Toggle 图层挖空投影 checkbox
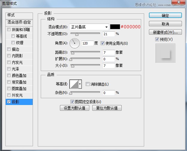Screen dimensions: 187x151 pyautogui.click(x=72, y=102)
